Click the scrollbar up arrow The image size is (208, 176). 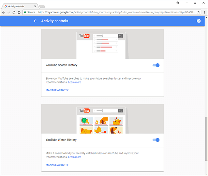(206, 17)
